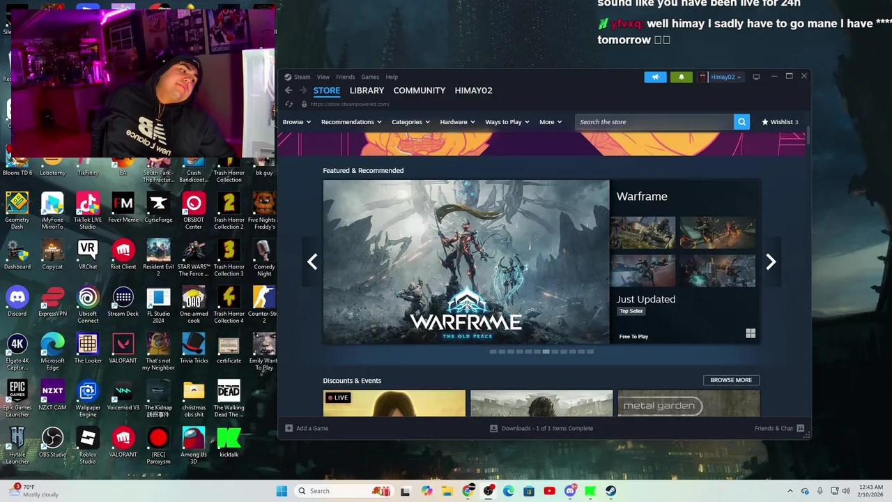Click Friends & Chat text
This screenshot has height=502, width=892.
774,428
